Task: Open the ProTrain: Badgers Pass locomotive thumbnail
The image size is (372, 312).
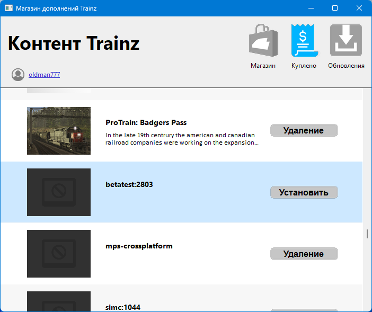Action: point(59,131)
